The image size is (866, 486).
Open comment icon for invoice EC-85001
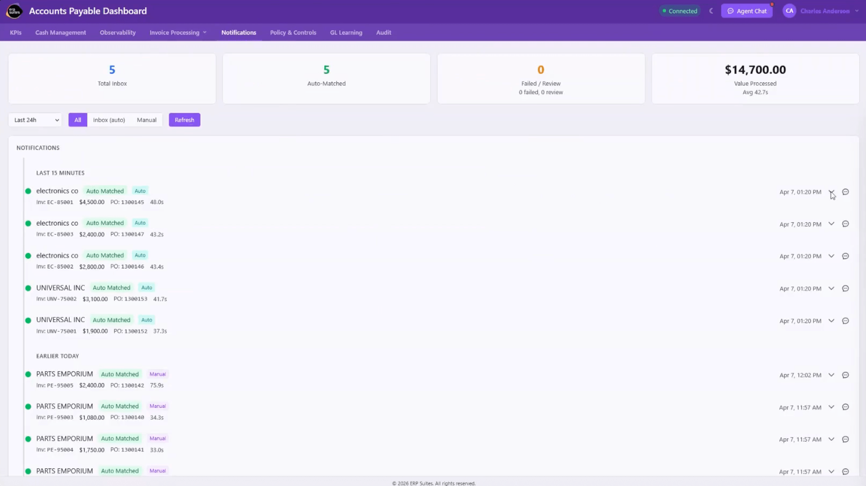pos(845,192)
